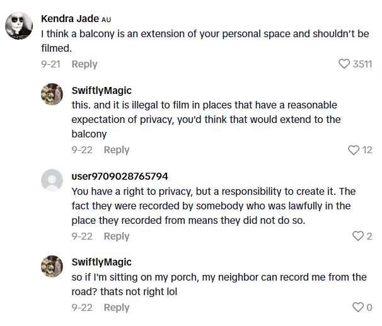Like Kendra Jade's balcony comment with the heart

[344, 64]
